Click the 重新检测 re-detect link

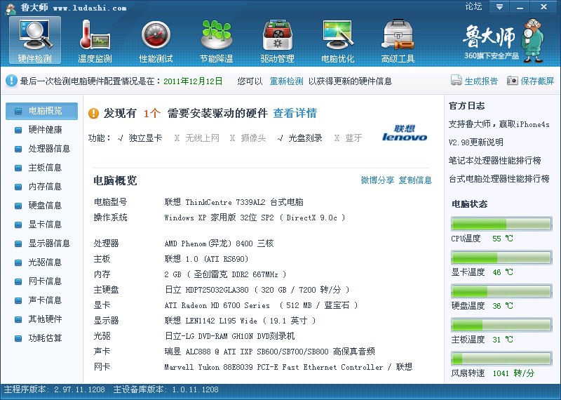286,81
